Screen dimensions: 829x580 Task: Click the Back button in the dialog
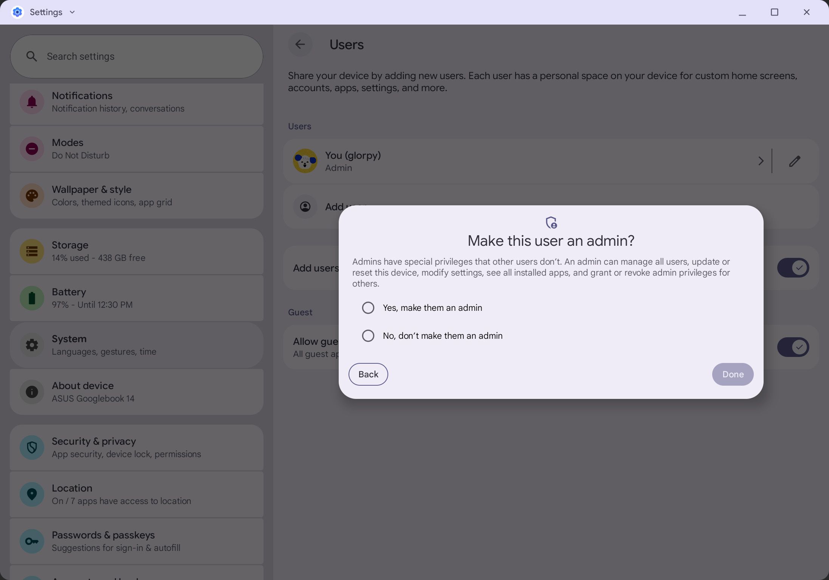[x=368, y=374]
